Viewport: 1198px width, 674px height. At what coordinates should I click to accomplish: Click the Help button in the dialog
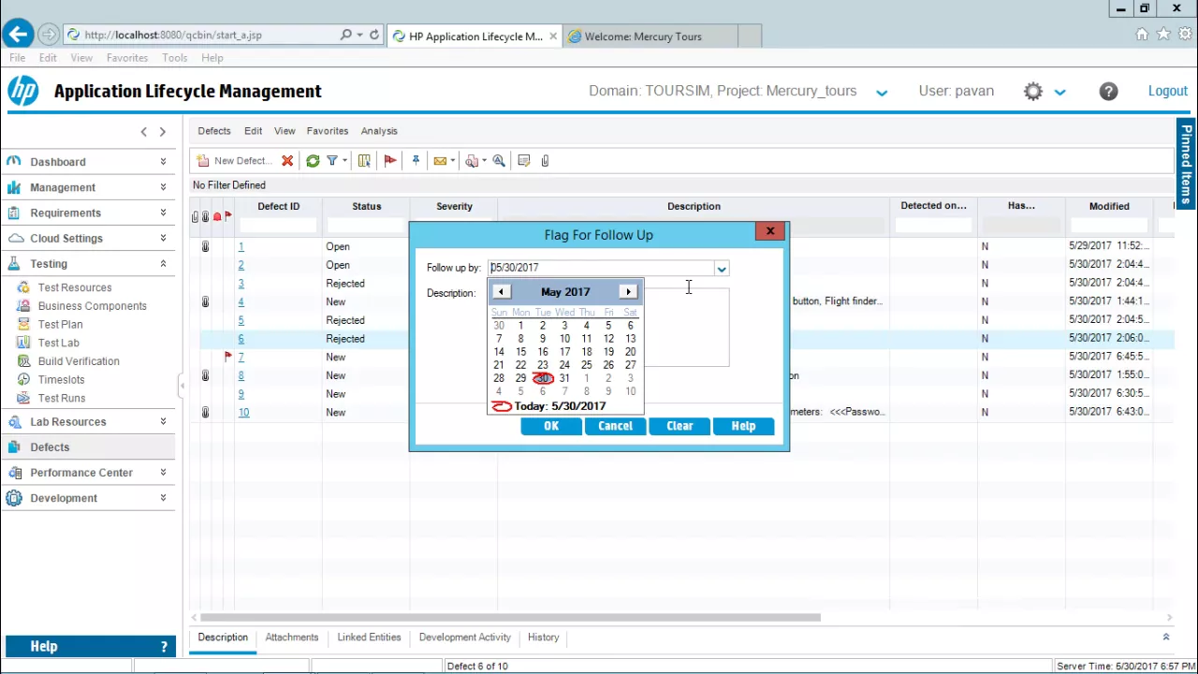point(743,426)
